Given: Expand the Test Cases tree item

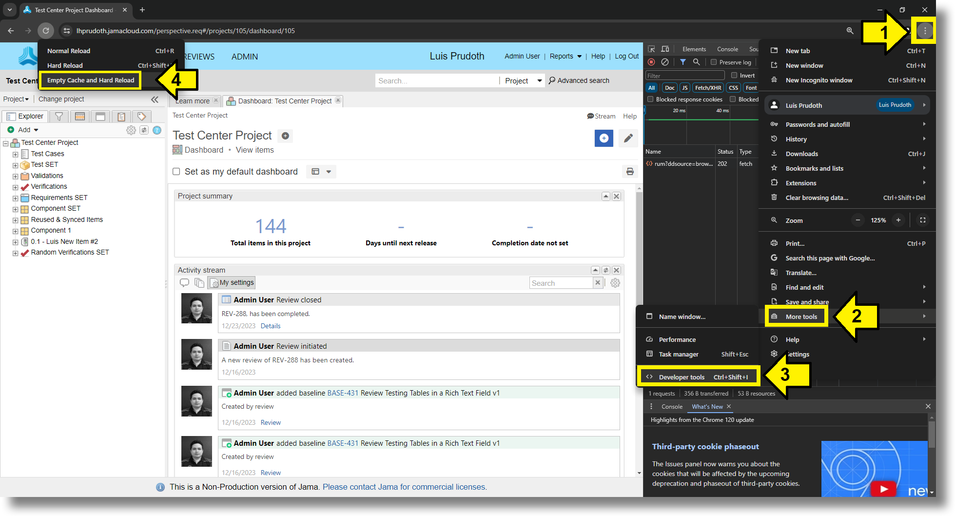Looking at the screenshot, I should [x=16, y=154].
